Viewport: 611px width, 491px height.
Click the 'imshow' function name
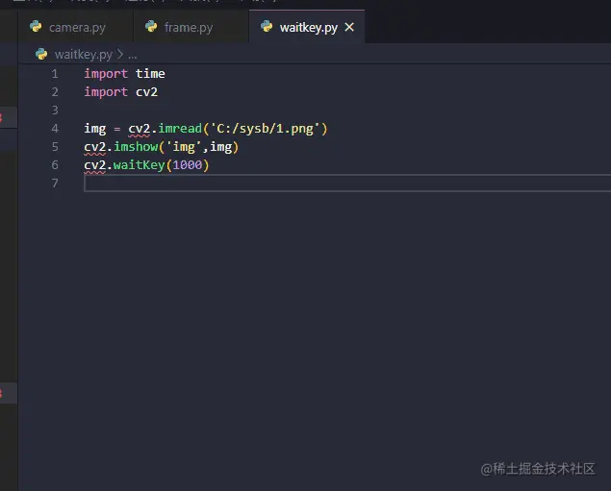coord(136,147)
